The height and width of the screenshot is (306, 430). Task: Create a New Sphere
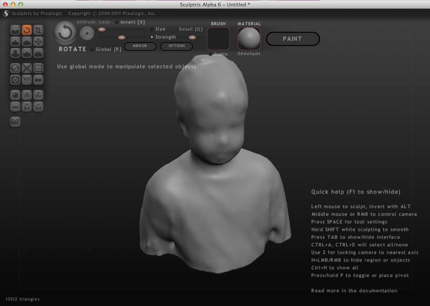point(15,95)
